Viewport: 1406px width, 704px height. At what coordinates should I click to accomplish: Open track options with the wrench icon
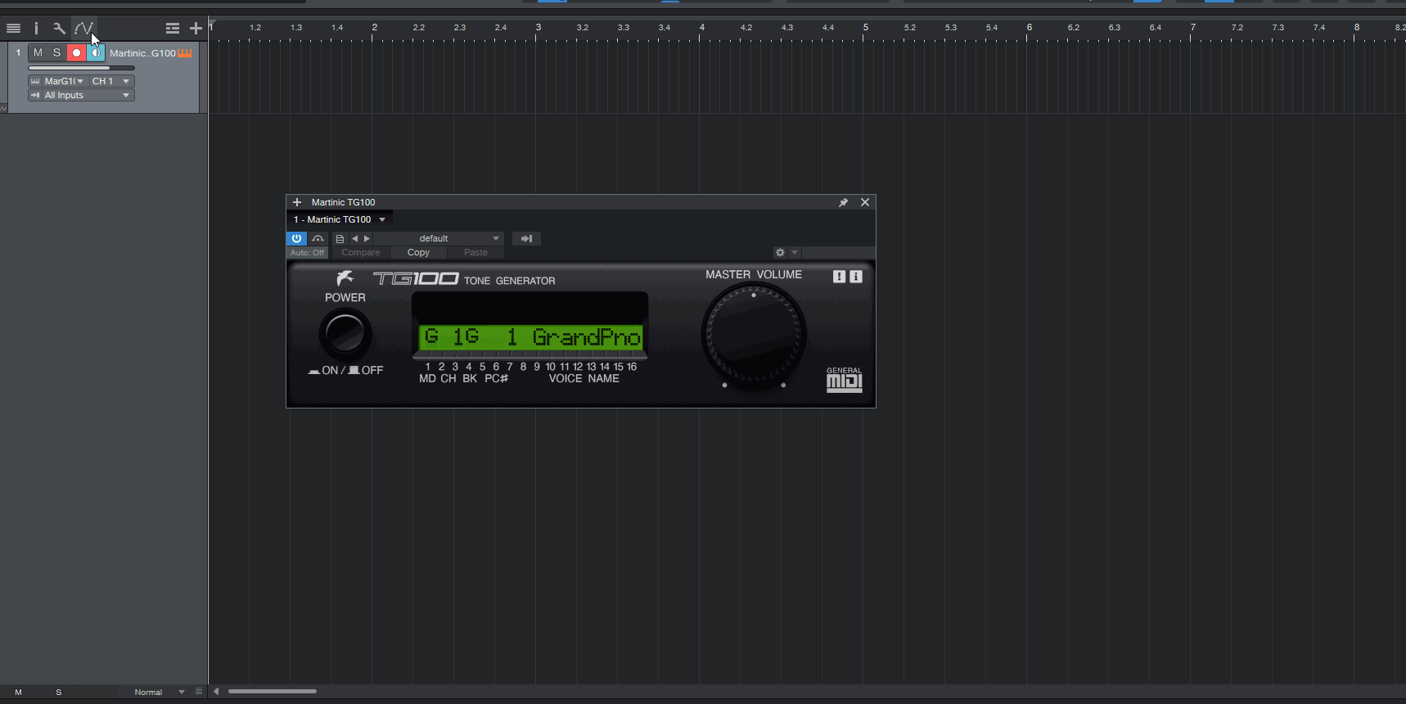coord(59,28)
